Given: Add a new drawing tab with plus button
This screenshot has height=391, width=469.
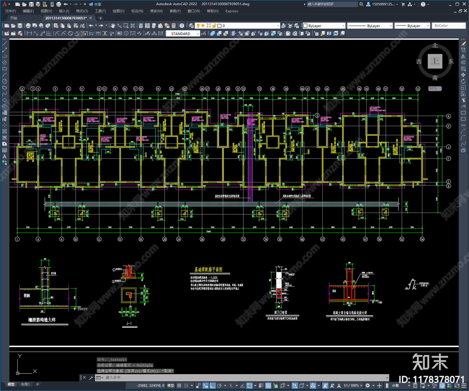Looking at the screenshot, I should pos(101,18).
